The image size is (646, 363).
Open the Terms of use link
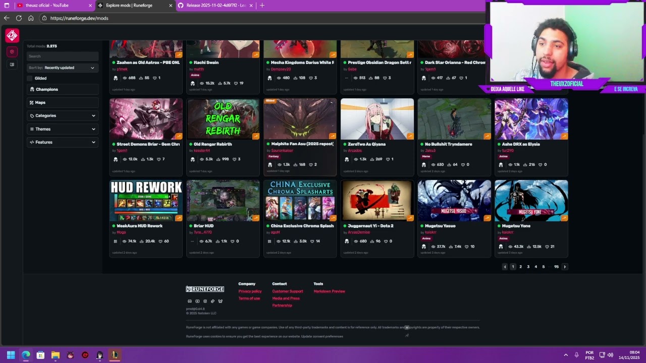[x=249, y=298]
